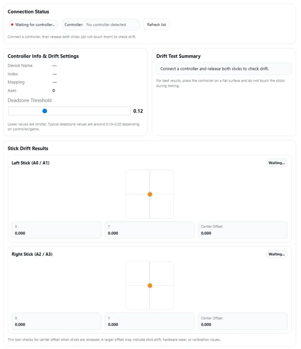Click the 0.12 deadzone value label

coord(138,111)
